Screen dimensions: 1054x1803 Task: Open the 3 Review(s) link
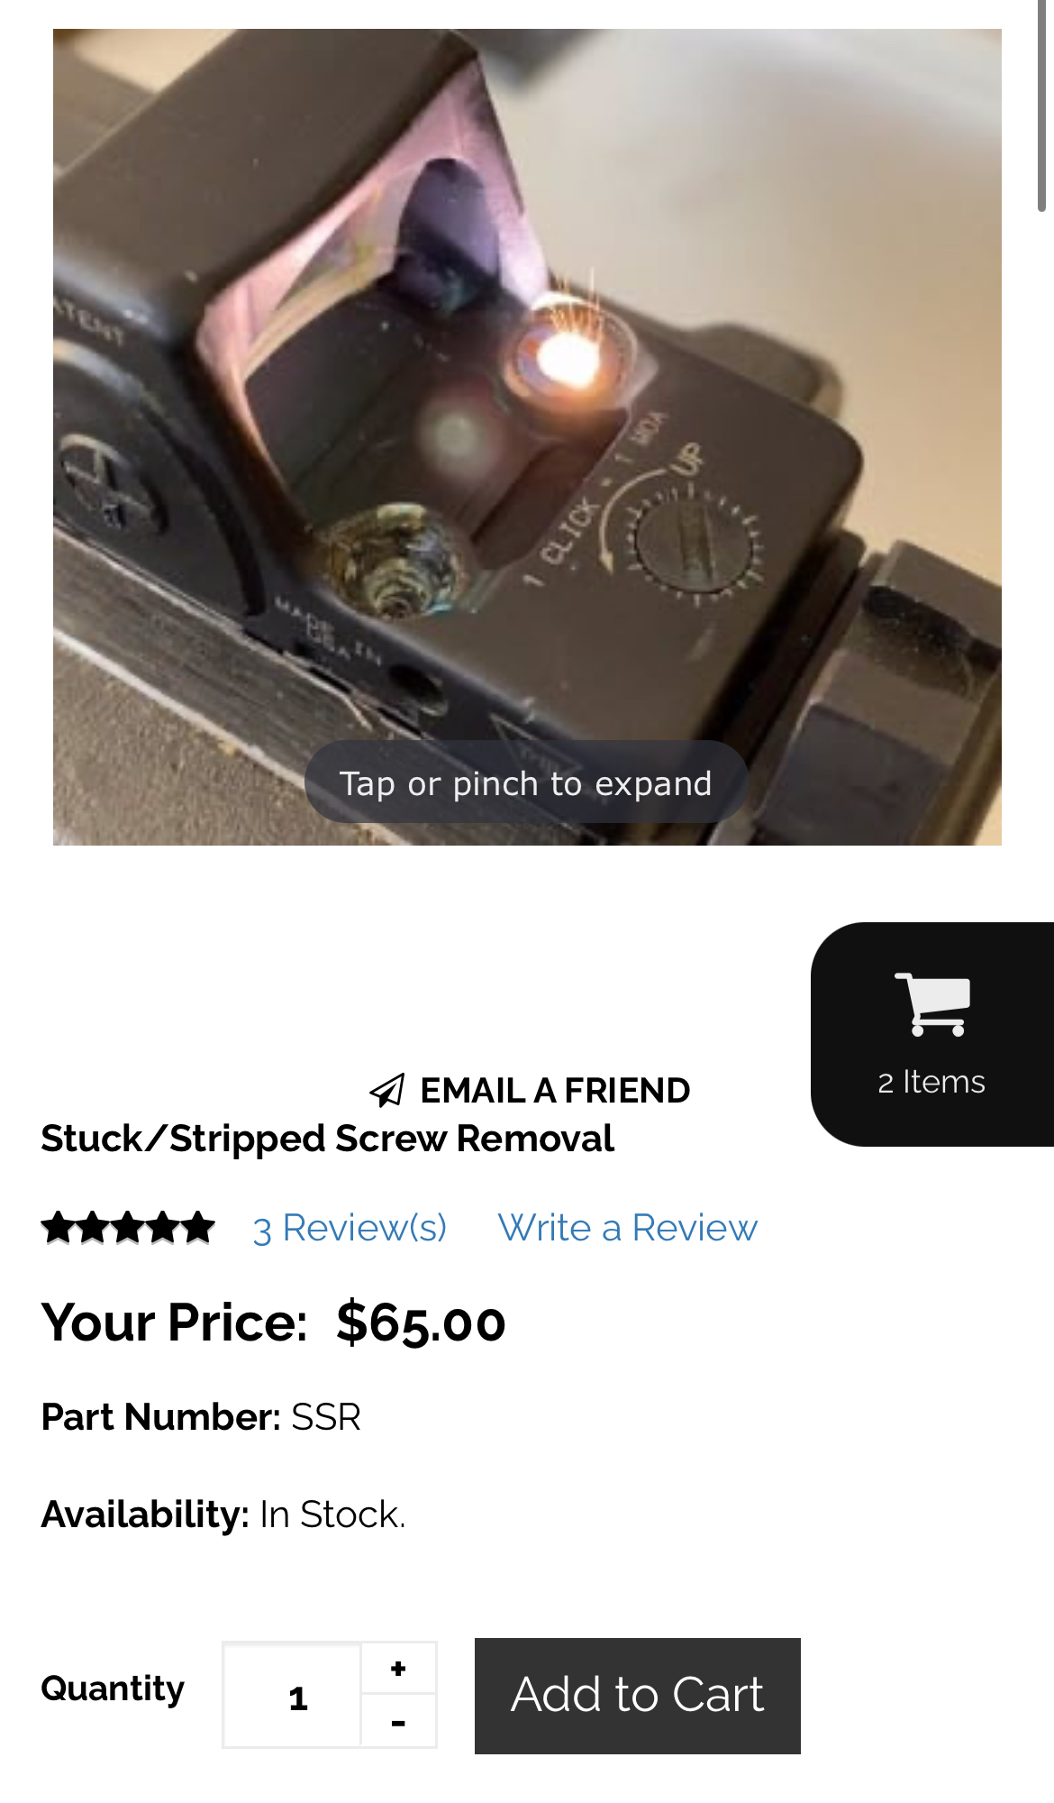pyautogui.click(x=350, y=1228)
